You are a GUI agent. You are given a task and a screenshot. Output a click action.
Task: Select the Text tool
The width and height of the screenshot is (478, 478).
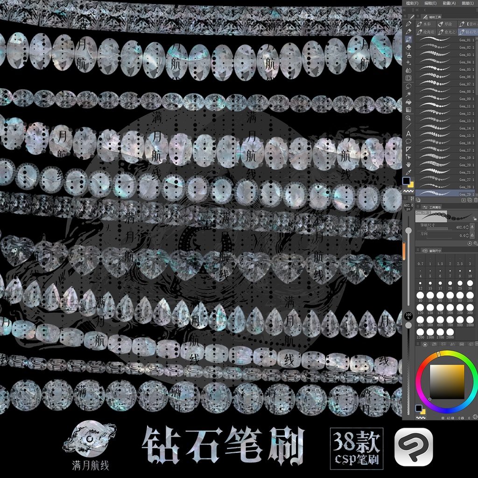[409, 133]
